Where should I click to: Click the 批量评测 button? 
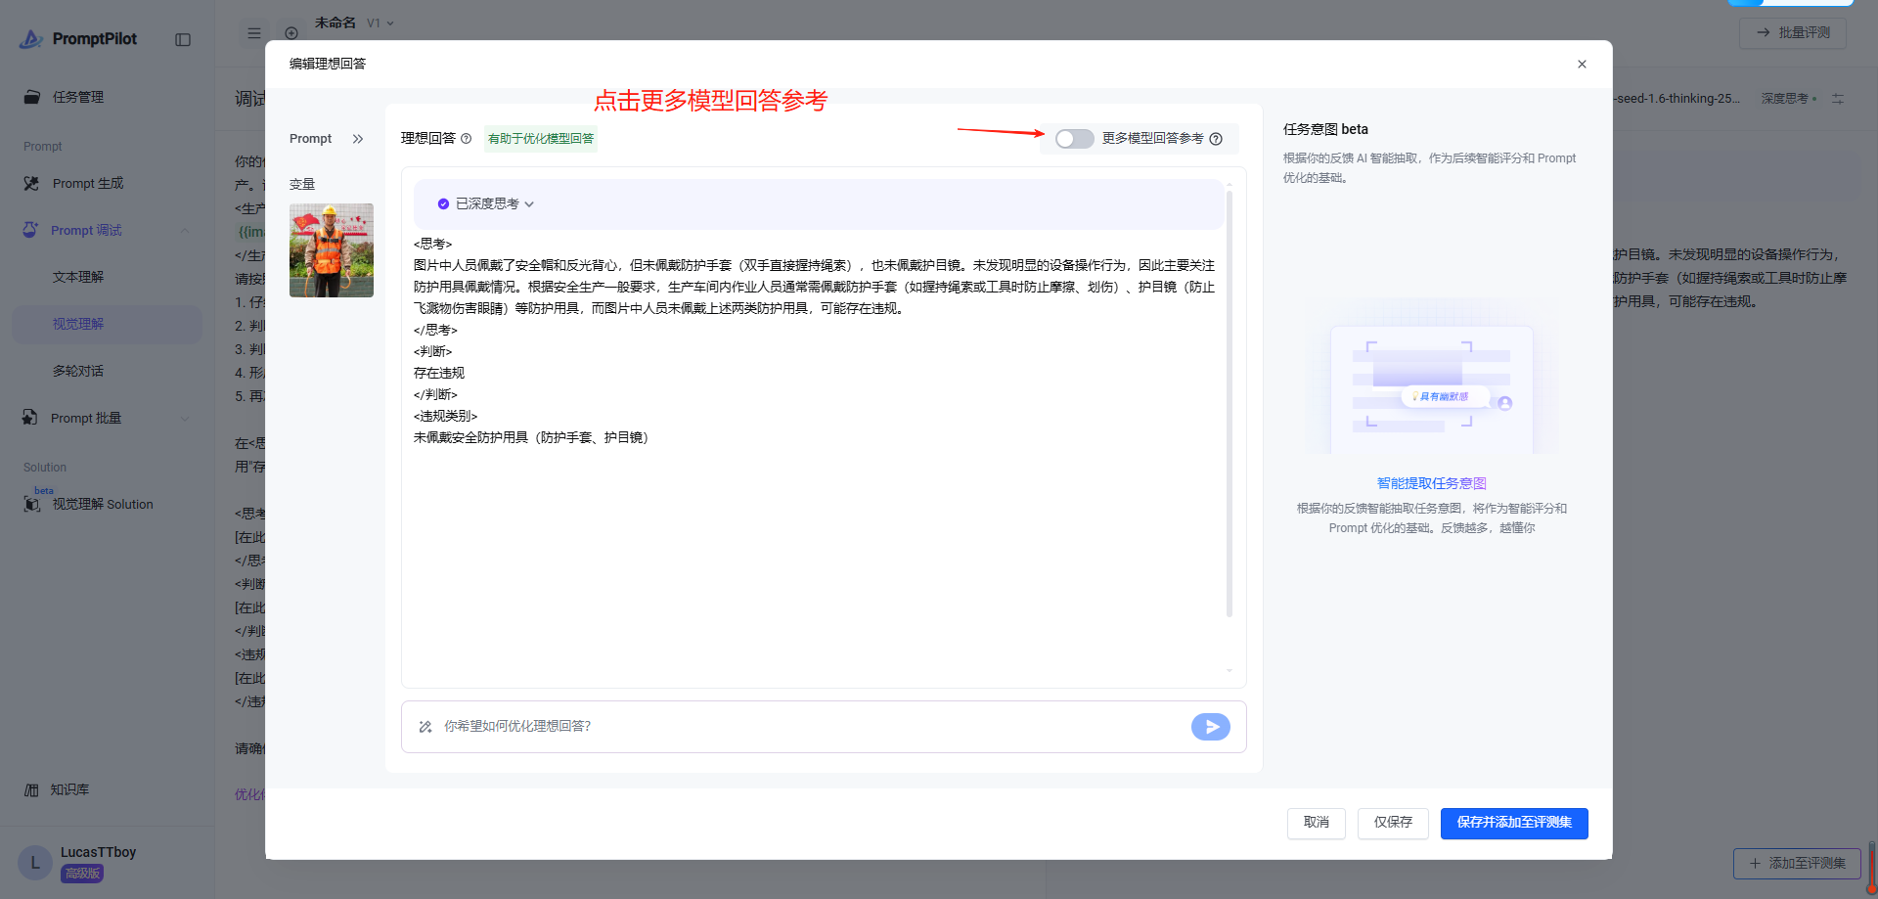(1793, 32)
